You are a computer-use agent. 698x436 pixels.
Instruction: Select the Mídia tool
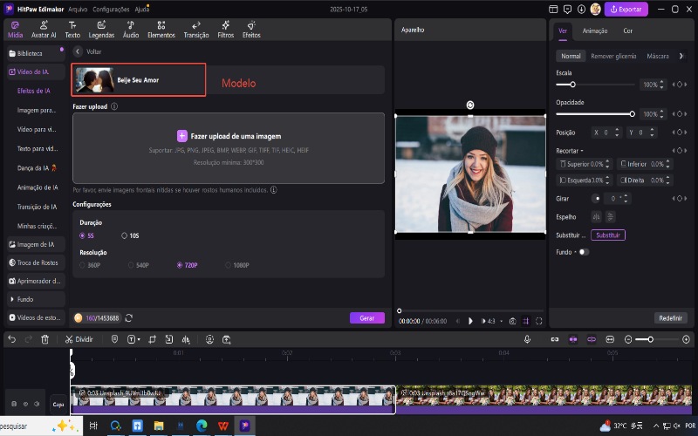pos(15,30)
